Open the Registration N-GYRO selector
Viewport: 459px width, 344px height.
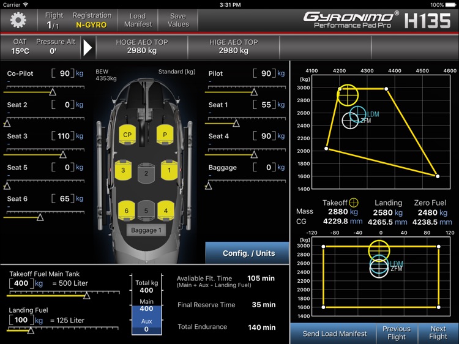[92, 20]
